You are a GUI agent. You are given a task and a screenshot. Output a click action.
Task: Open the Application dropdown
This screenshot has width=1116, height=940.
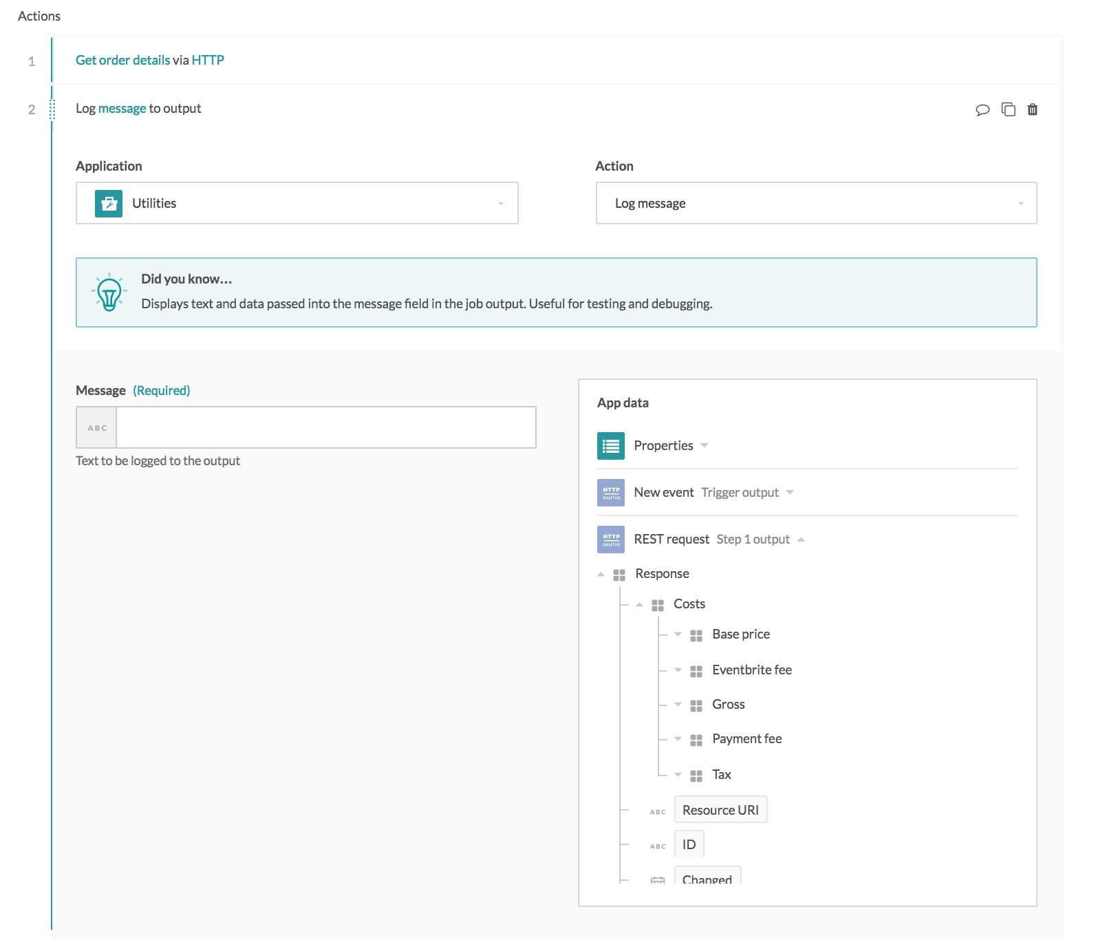297,204
